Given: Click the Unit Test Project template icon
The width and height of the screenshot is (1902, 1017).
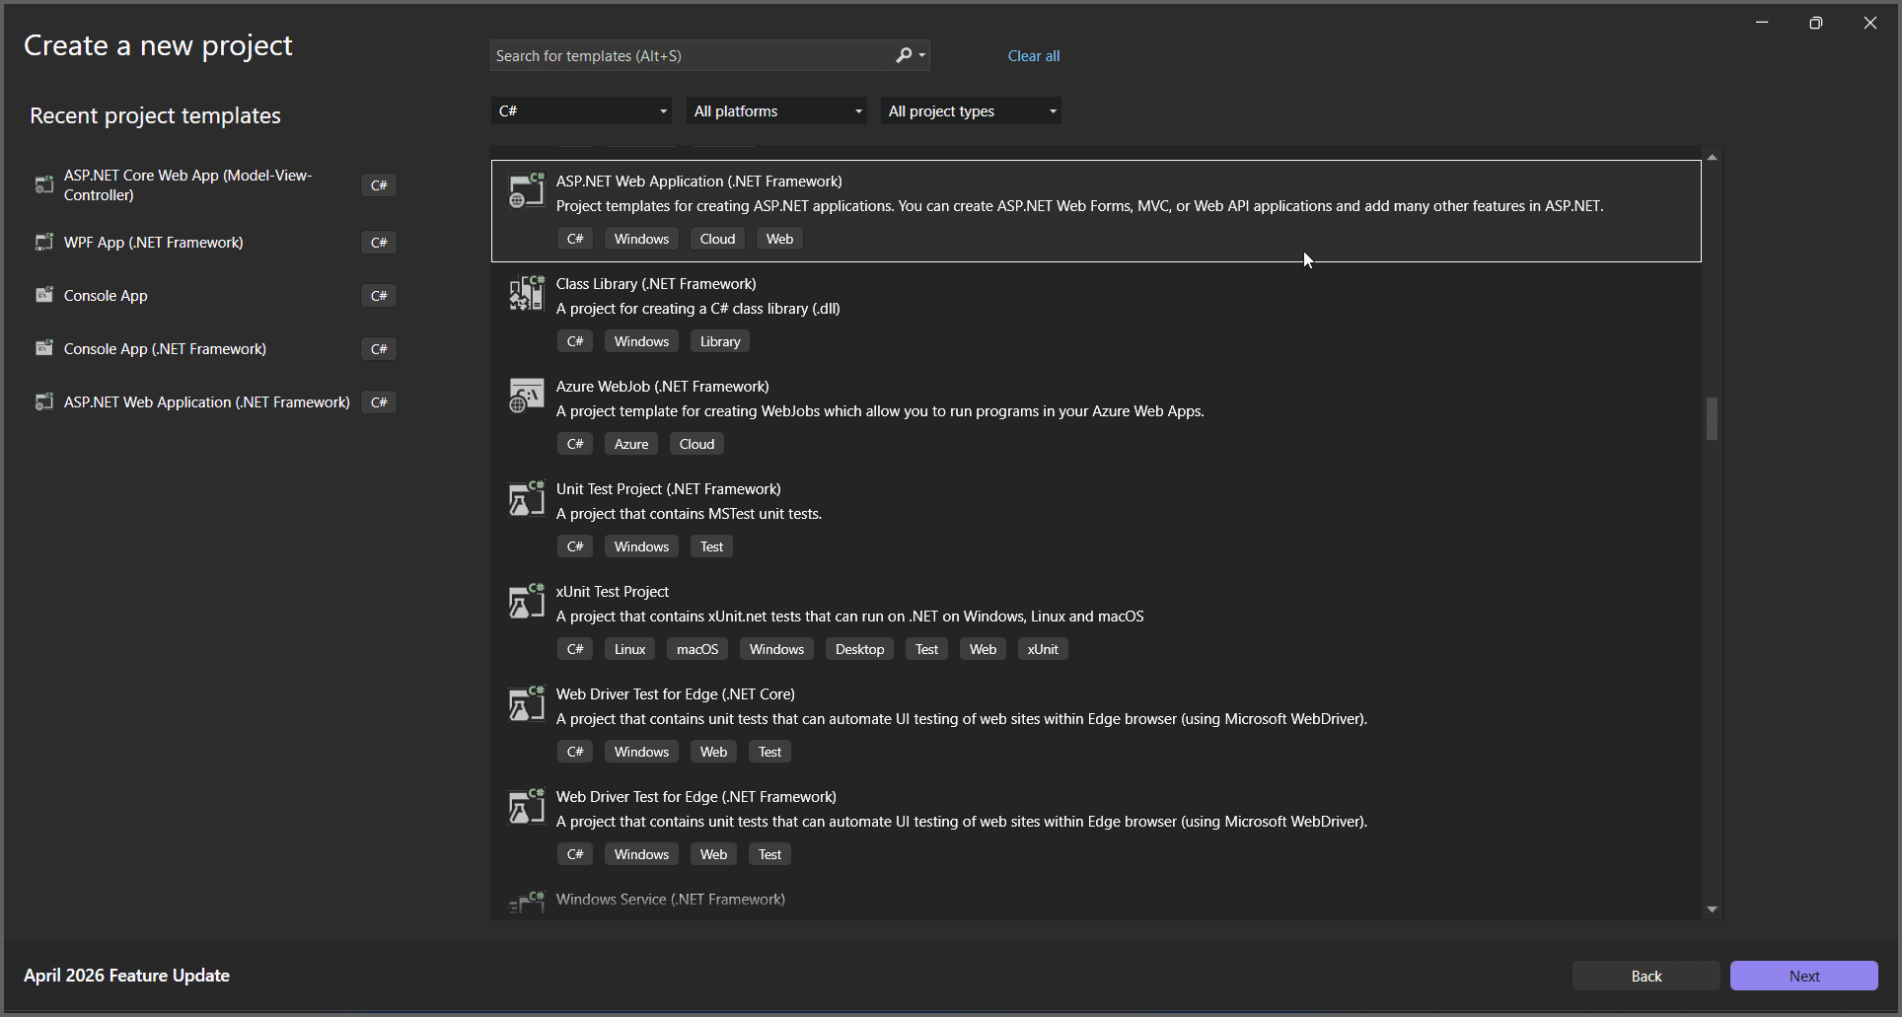Looking at the screenshot, I should (x=526, y=497).
